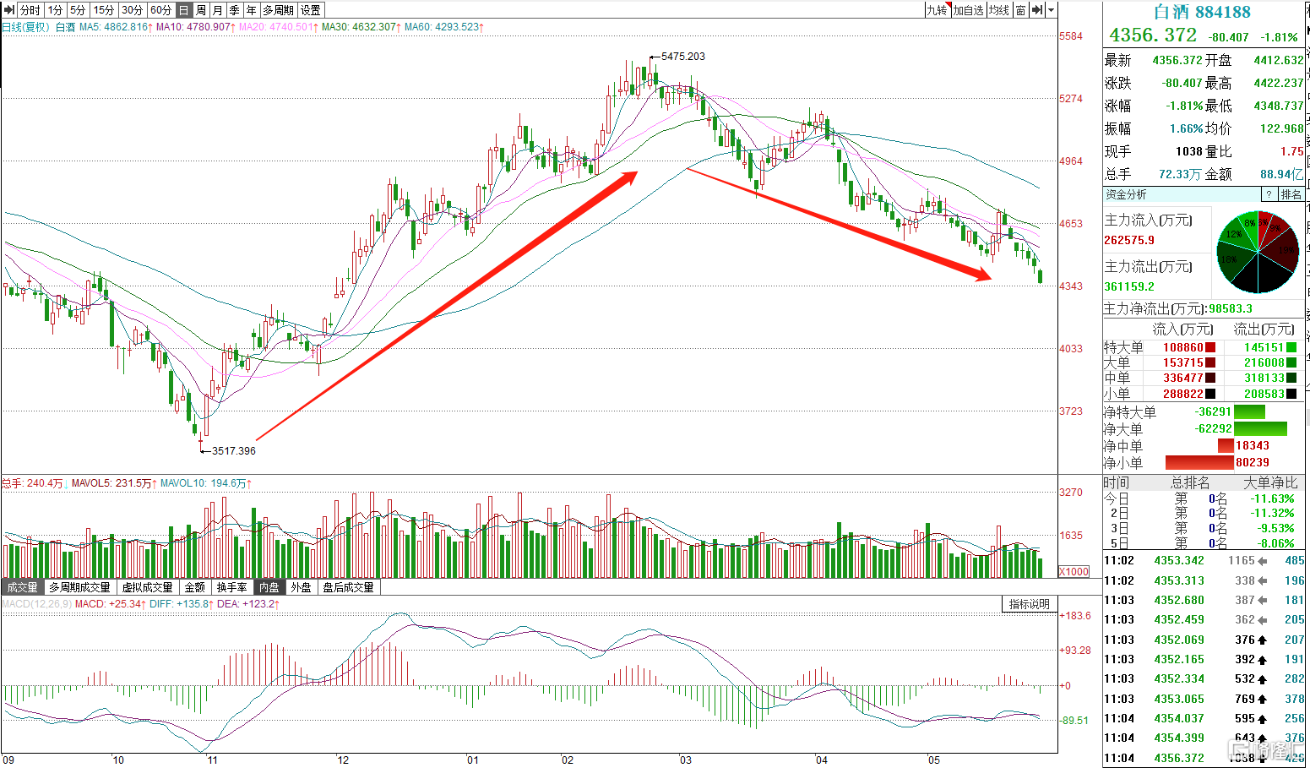Open the dropdown arrow at toolbar end
The height and width of the screenshot is (768, 1310).
1051,10
